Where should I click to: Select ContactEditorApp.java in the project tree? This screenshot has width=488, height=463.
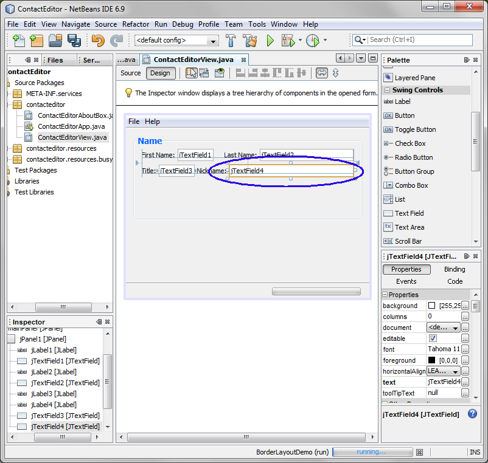(x=71, y=126)
